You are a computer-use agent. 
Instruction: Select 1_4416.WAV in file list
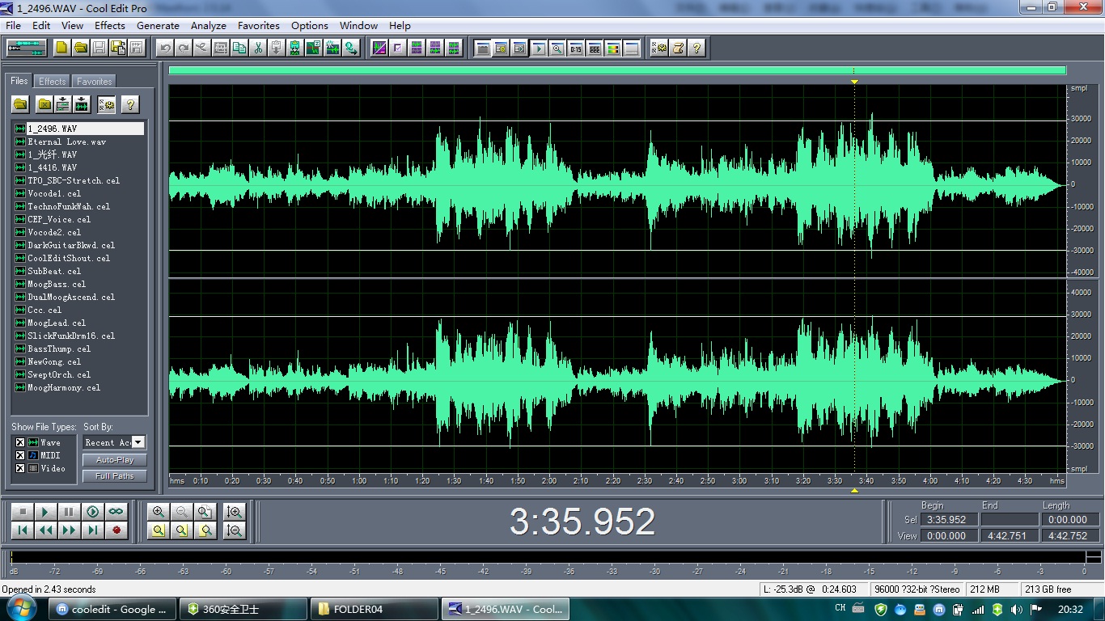pyautogui.click(x=53, y=167)
